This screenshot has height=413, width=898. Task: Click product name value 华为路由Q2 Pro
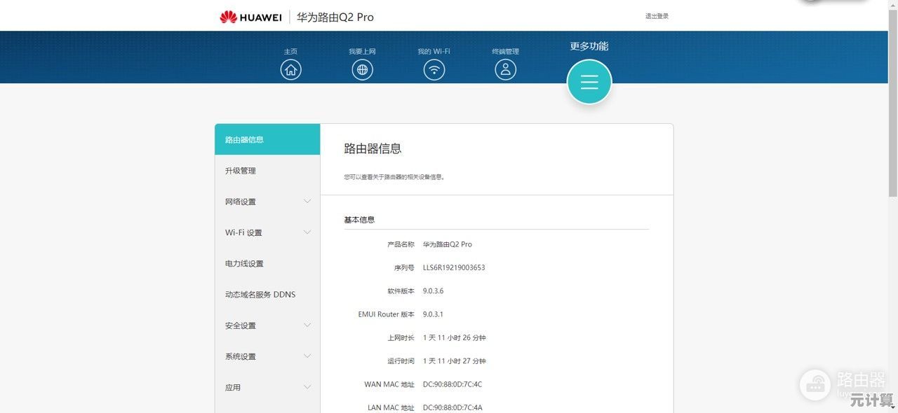click(x=448, y=244)
